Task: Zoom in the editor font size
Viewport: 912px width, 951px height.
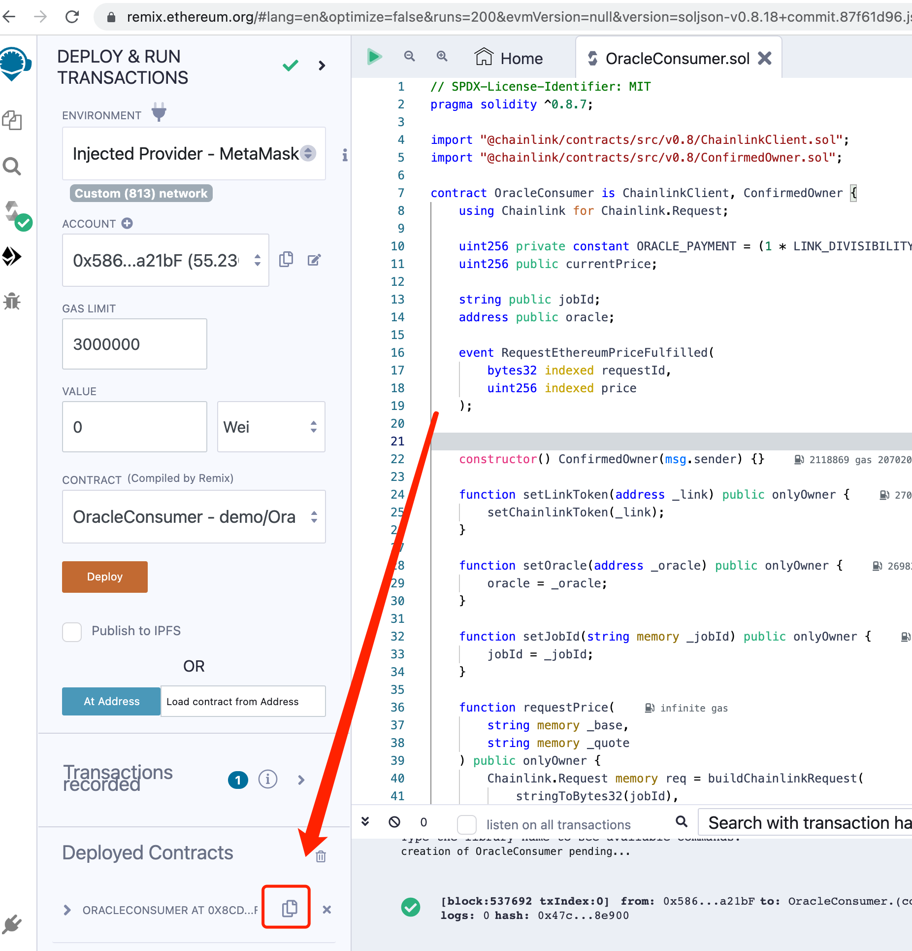Action: point(442,57)
